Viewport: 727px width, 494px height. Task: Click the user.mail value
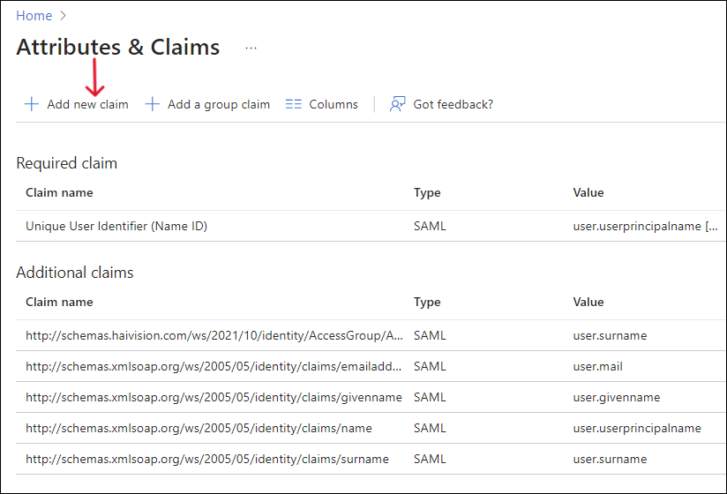point(597,366)
